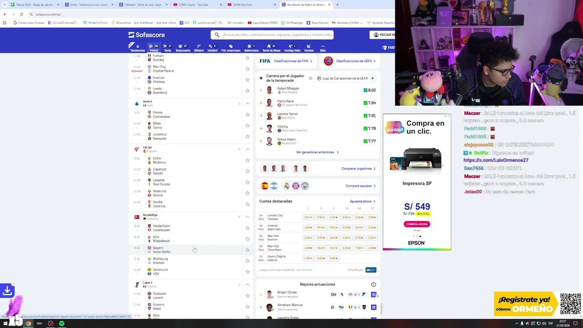Favorite the Leeds vs Brentford match
The width and height of the screenshot is (583, 328).
click(x=247, y=91)
